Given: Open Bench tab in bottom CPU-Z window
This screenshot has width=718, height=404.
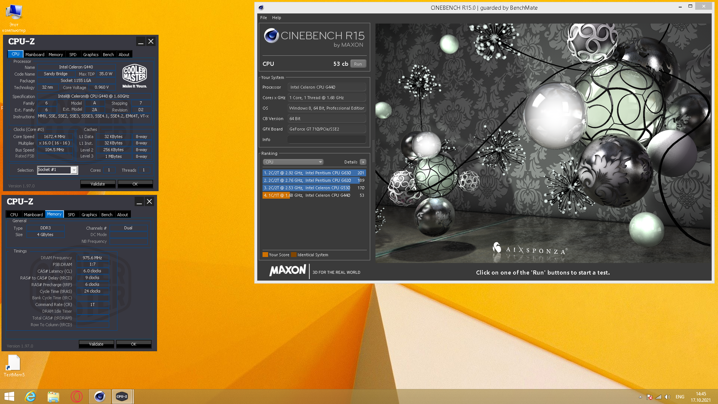Looking at the screenshot, I should click(x=107, y=215).
